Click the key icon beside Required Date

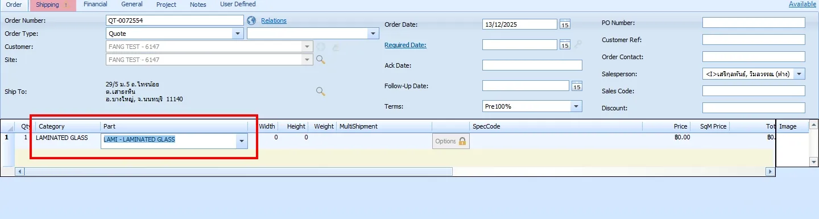coord(578,44)
